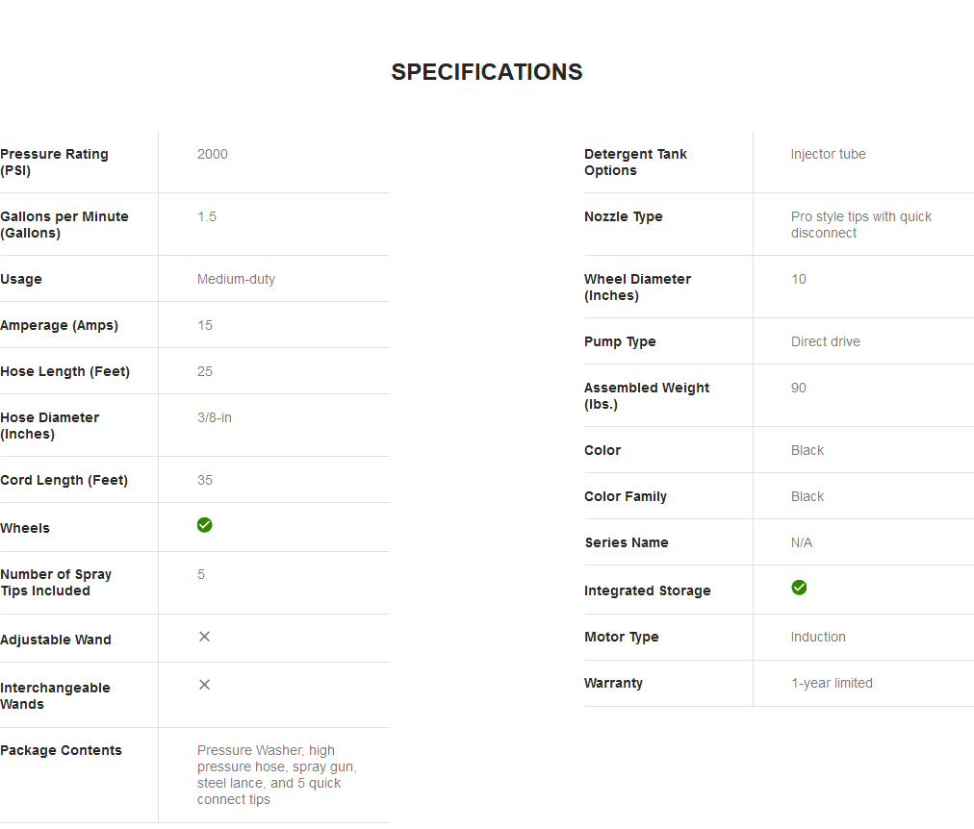Click the 2000 pressure rating value
Image resolution: width=974 pixels, height=829 pixels.
[x=213, y=154]
